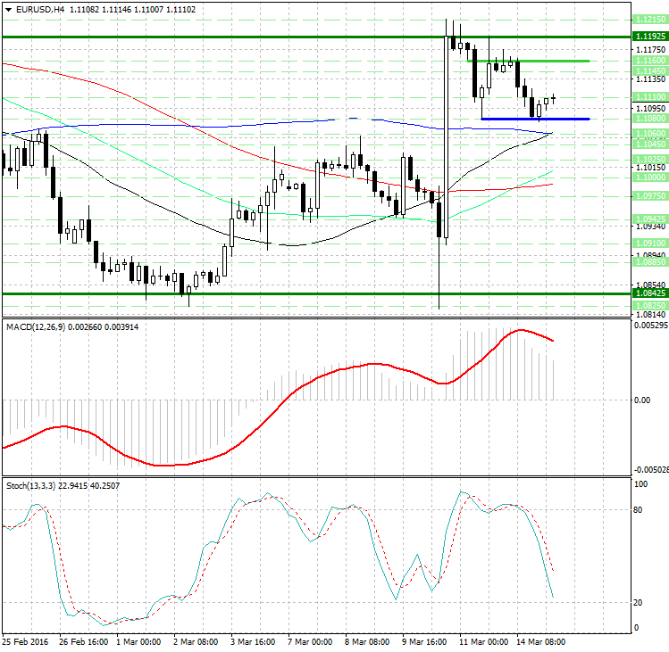Click the 1.09100 price level tag
669x652 pixels.
[650, 243]
